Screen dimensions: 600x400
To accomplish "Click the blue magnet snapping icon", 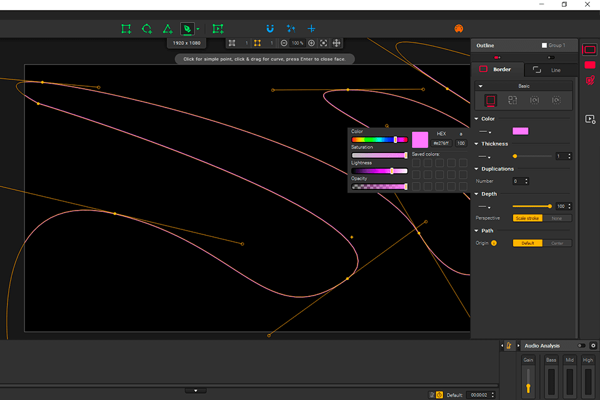I will (x=270, y=29).
